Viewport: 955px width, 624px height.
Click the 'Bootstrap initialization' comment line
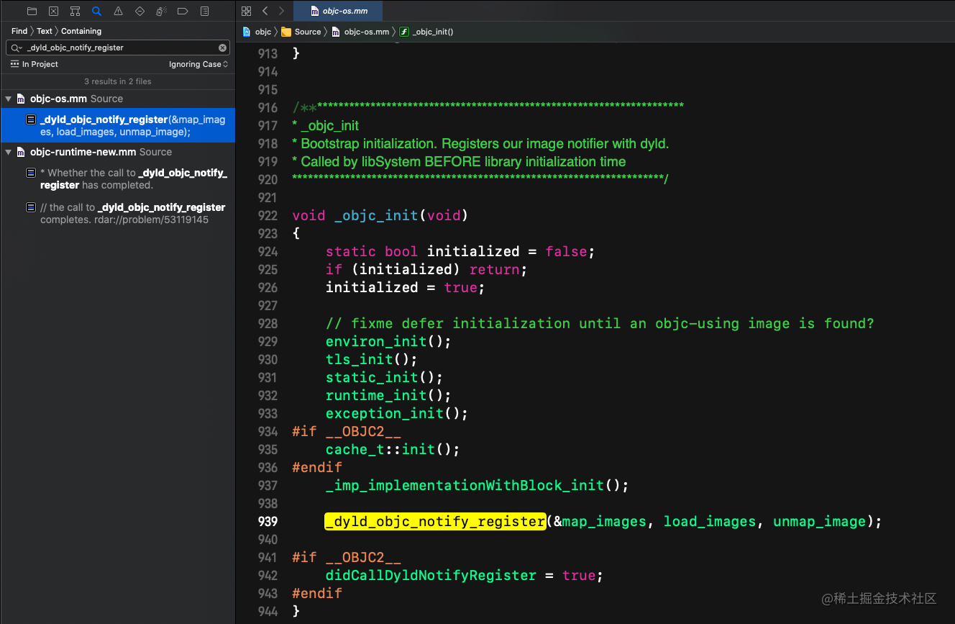coord(480,143)
